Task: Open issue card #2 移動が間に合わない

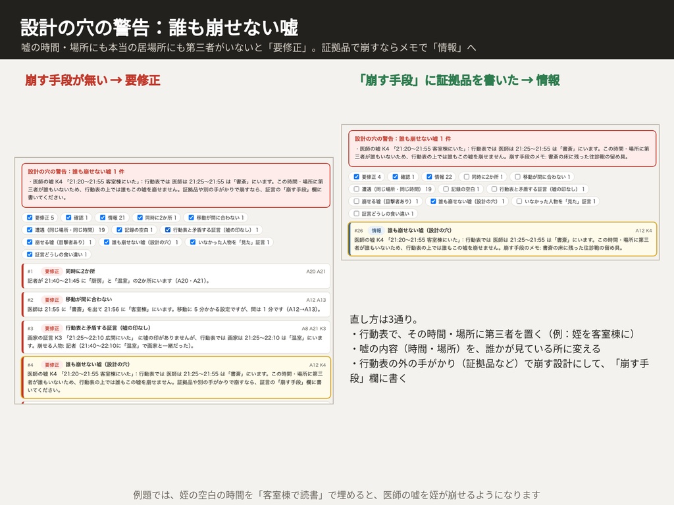Action: click(176, 304)
